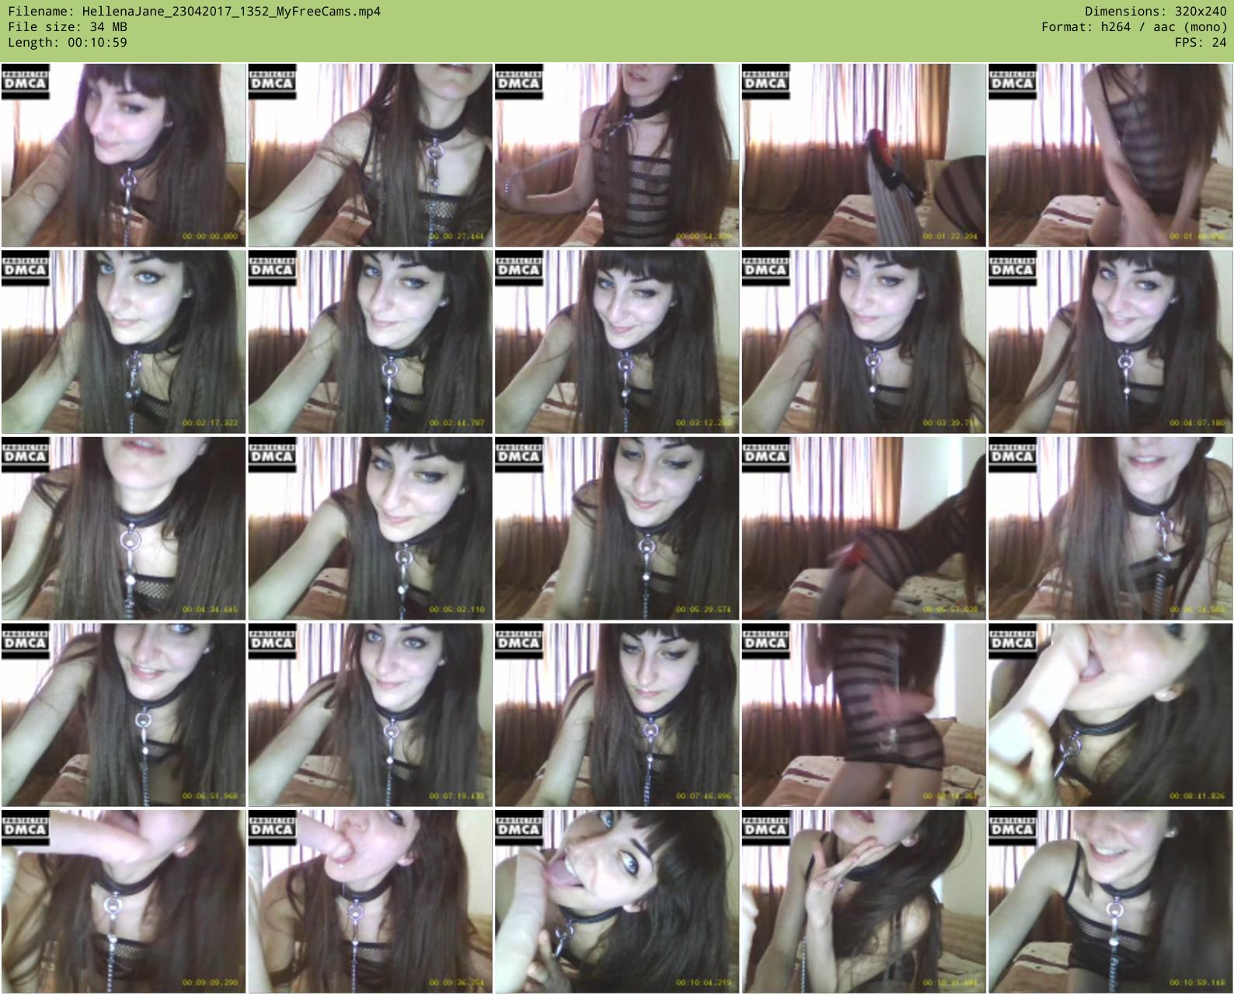This screenshot has height=995, width=1234.
Task: Open the frame timestamped 00:03:39
Action: click(x=863, y=342)
